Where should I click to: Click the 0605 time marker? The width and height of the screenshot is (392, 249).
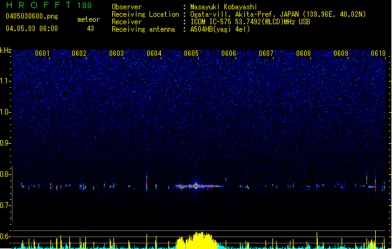[191, 54]
